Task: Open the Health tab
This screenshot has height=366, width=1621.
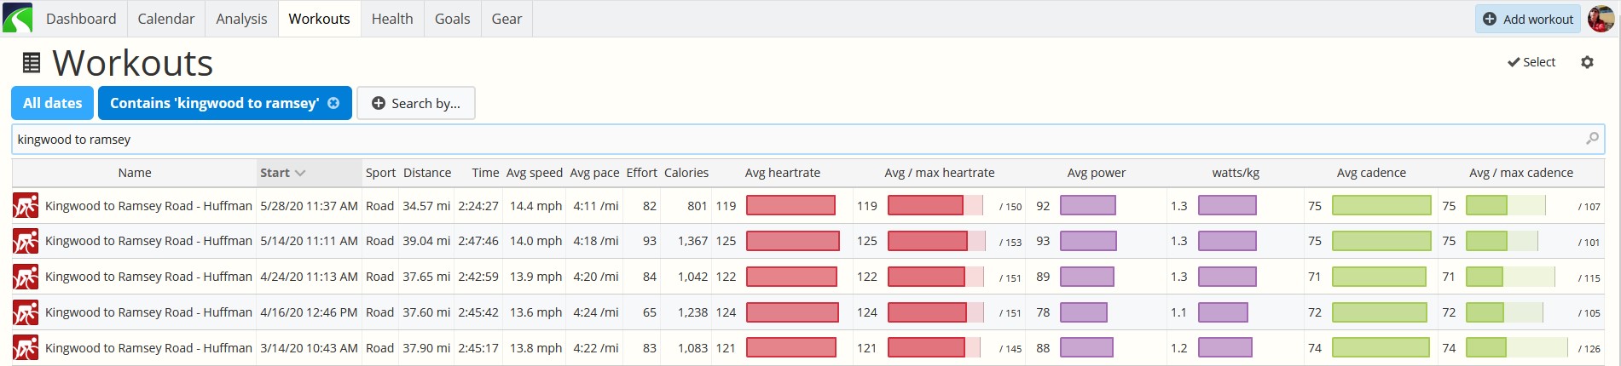Action: point(392,19)
